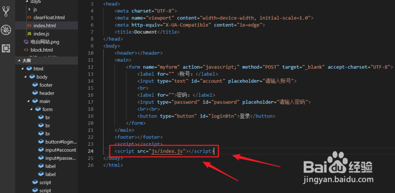
Task: Open block.html from the explorer
Action: (41, 50)
